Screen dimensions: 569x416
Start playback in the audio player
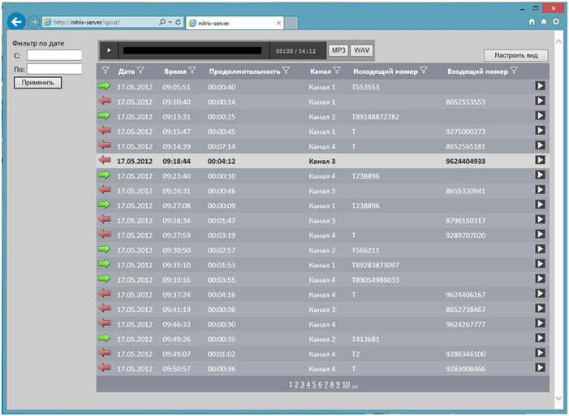pos(109,50)
